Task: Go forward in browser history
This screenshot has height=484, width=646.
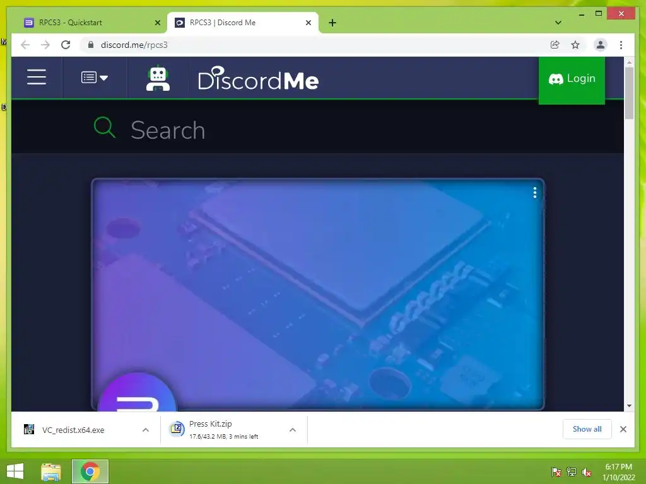Action: click(45, 45)
